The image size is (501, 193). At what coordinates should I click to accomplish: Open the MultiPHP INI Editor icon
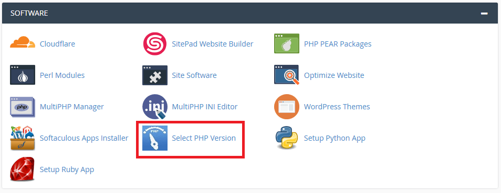coord(154,107)
